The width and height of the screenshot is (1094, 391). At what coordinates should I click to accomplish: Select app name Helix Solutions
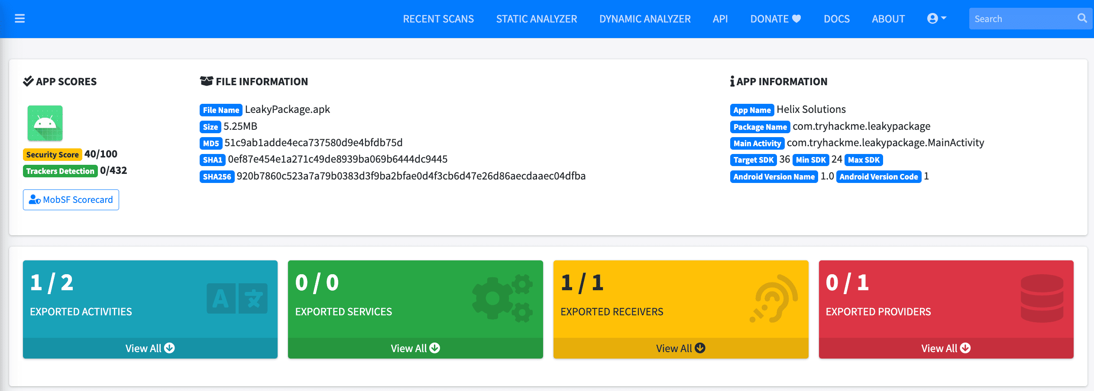pyautogui.click(x=811, y=109)
